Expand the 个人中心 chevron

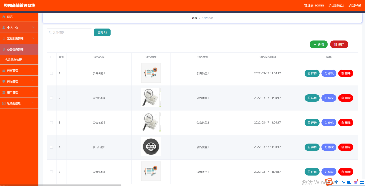coord(33,27)
